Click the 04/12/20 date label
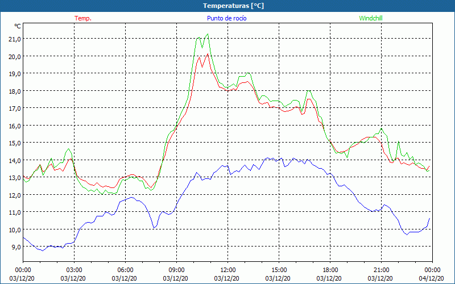Screen dimensions: 455x284 pos(432,278)
